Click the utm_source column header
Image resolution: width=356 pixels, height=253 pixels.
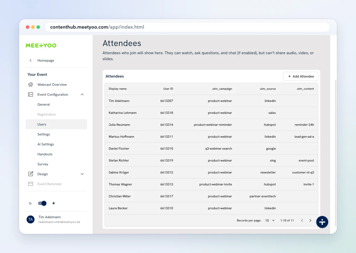pyautogui.click(x=268, y=89)
